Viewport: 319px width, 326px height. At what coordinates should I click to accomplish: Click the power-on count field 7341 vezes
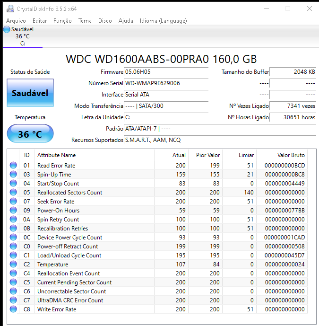293,106
